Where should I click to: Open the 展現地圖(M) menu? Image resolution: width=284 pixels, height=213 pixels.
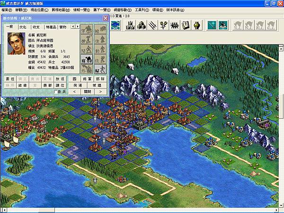pos(61,10)
